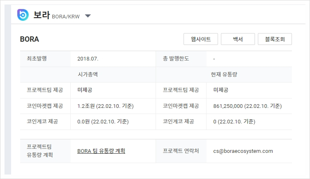The image size is (310, 179).
Task: Click 코인게코 제공 label in 현재 유통량 section
Action: coord(178,121)
